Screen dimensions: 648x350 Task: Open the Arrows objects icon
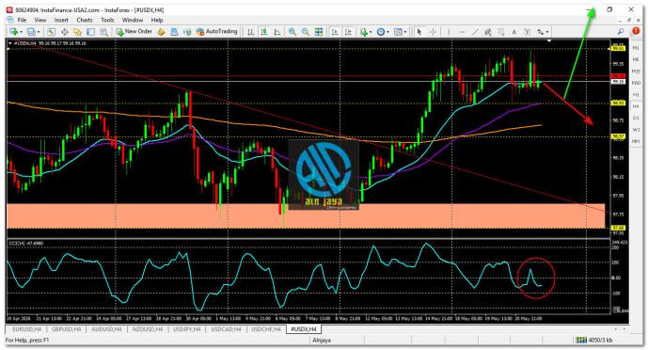tap(540, 32)
